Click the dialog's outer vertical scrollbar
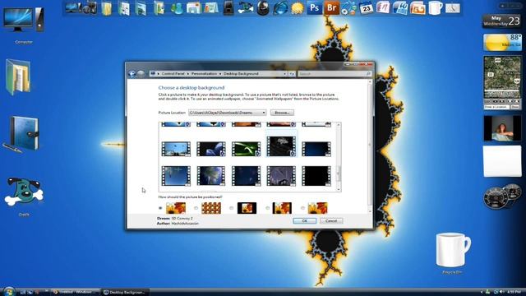This screenshot has width=526, height=296. 370,146
